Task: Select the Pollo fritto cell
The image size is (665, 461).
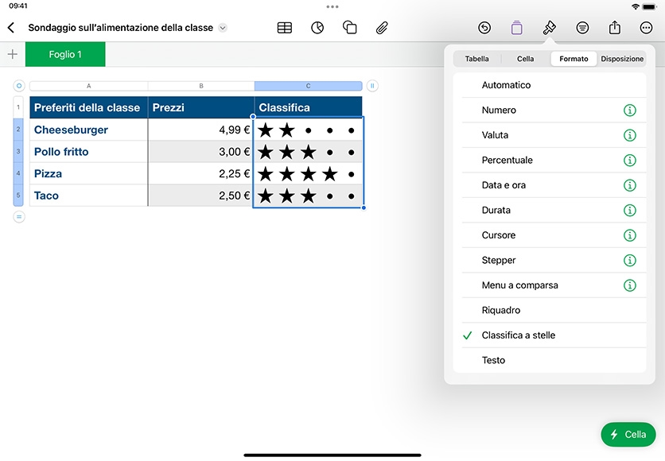Action: point(88,152)
